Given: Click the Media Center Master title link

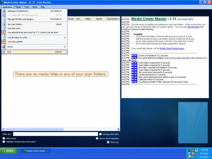Looking at the screenshot, I should [x=149, y=19].
